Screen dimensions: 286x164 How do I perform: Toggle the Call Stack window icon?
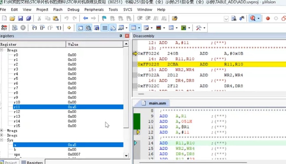click(x=113, y=28)
